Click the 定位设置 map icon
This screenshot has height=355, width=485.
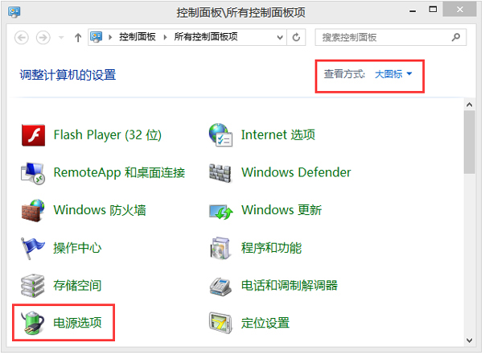pos(220,323)
